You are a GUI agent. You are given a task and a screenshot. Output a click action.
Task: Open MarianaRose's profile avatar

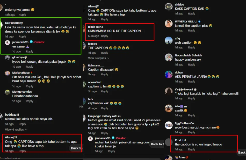(7, 73)
